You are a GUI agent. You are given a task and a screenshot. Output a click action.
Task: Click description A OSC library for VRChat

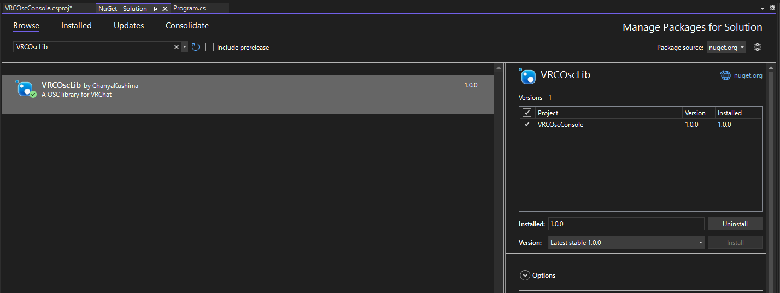coord(77,95)
